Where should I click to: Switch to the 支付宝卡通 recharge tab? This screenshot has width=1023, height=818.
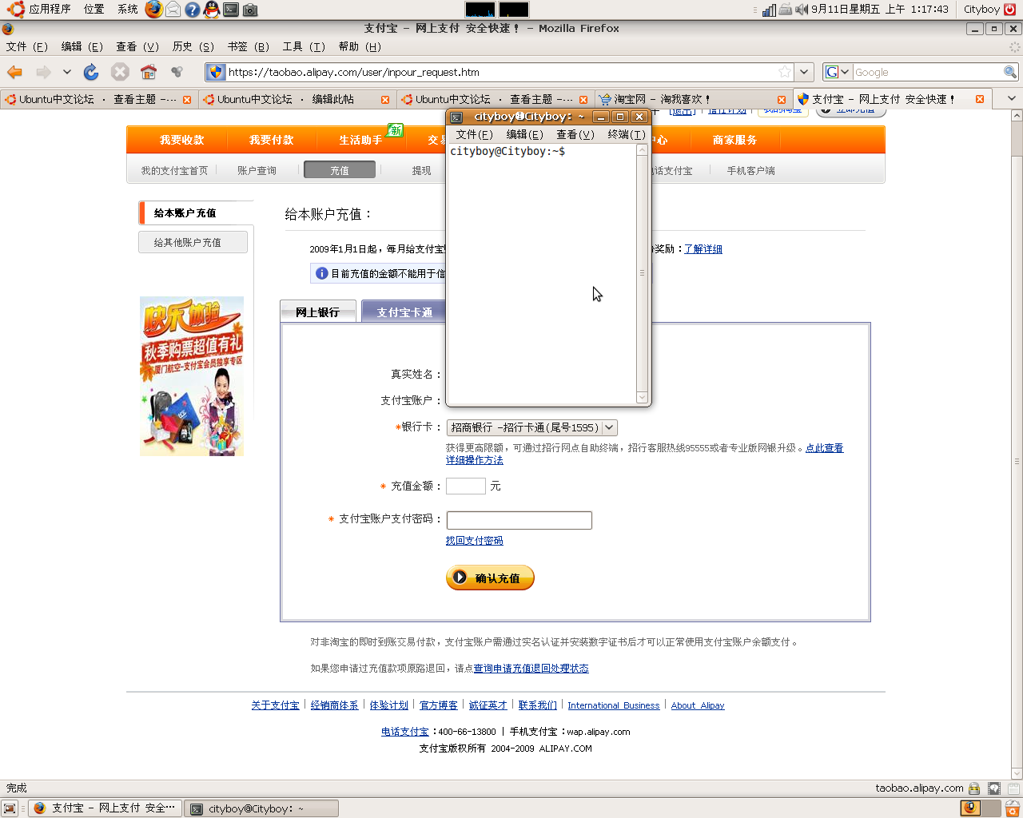tap(404, 312)
